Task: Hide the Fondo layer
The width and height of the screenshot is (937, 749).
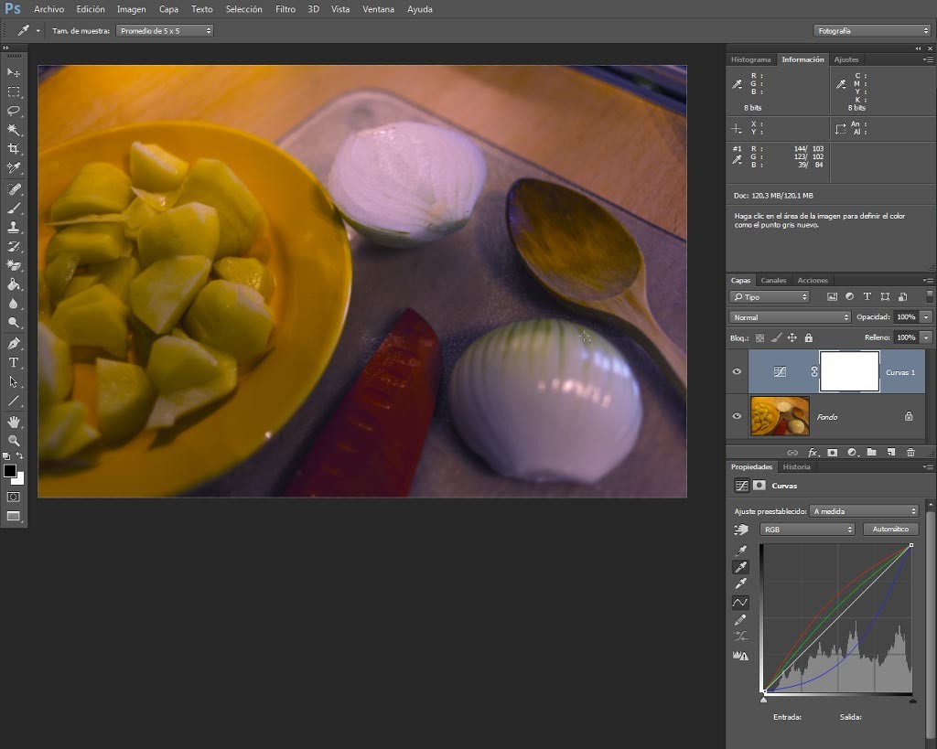Action: (737, 416)
